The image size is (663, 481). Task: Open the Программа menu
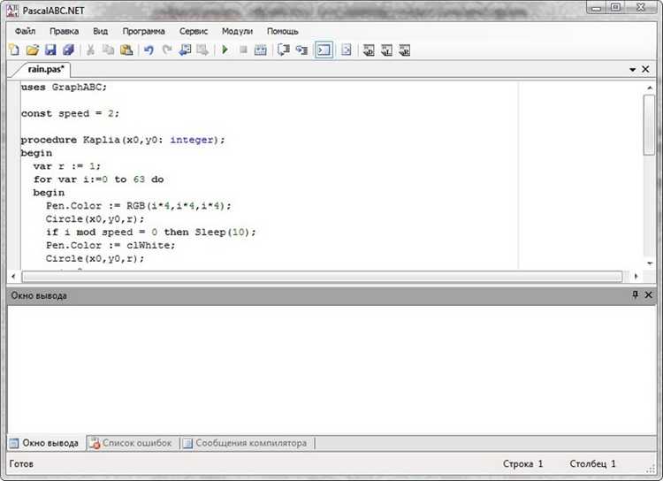[142, 31]
